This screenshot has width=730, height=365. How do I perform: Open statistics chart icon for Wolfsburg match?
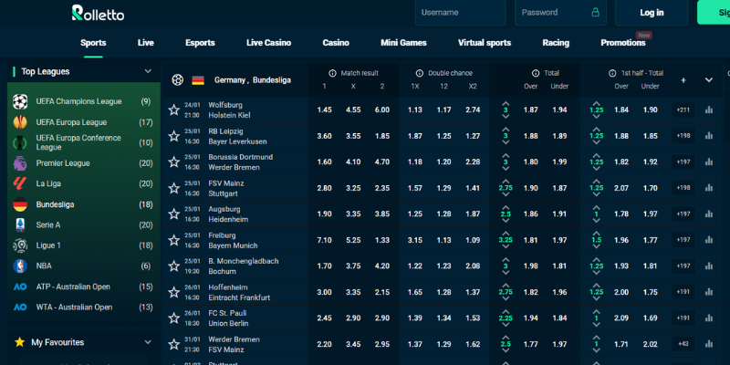(709, 109)
